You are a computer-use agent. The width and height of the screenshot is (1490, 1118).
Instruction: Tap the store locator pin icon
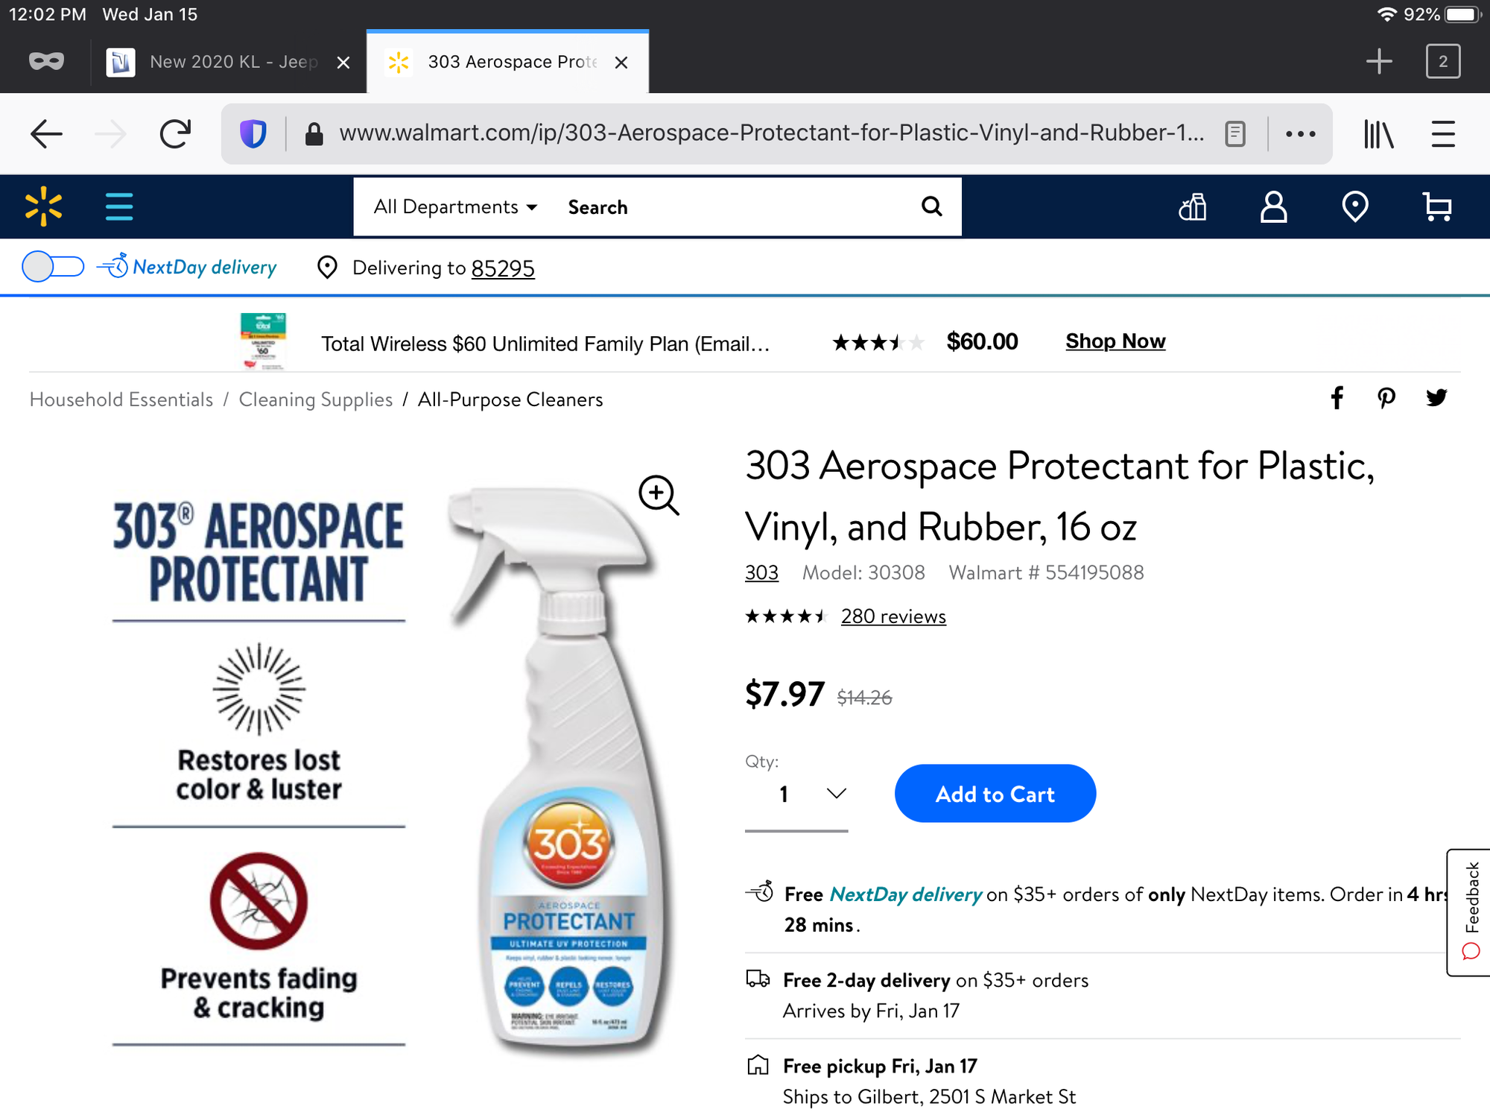(1354, 207)
